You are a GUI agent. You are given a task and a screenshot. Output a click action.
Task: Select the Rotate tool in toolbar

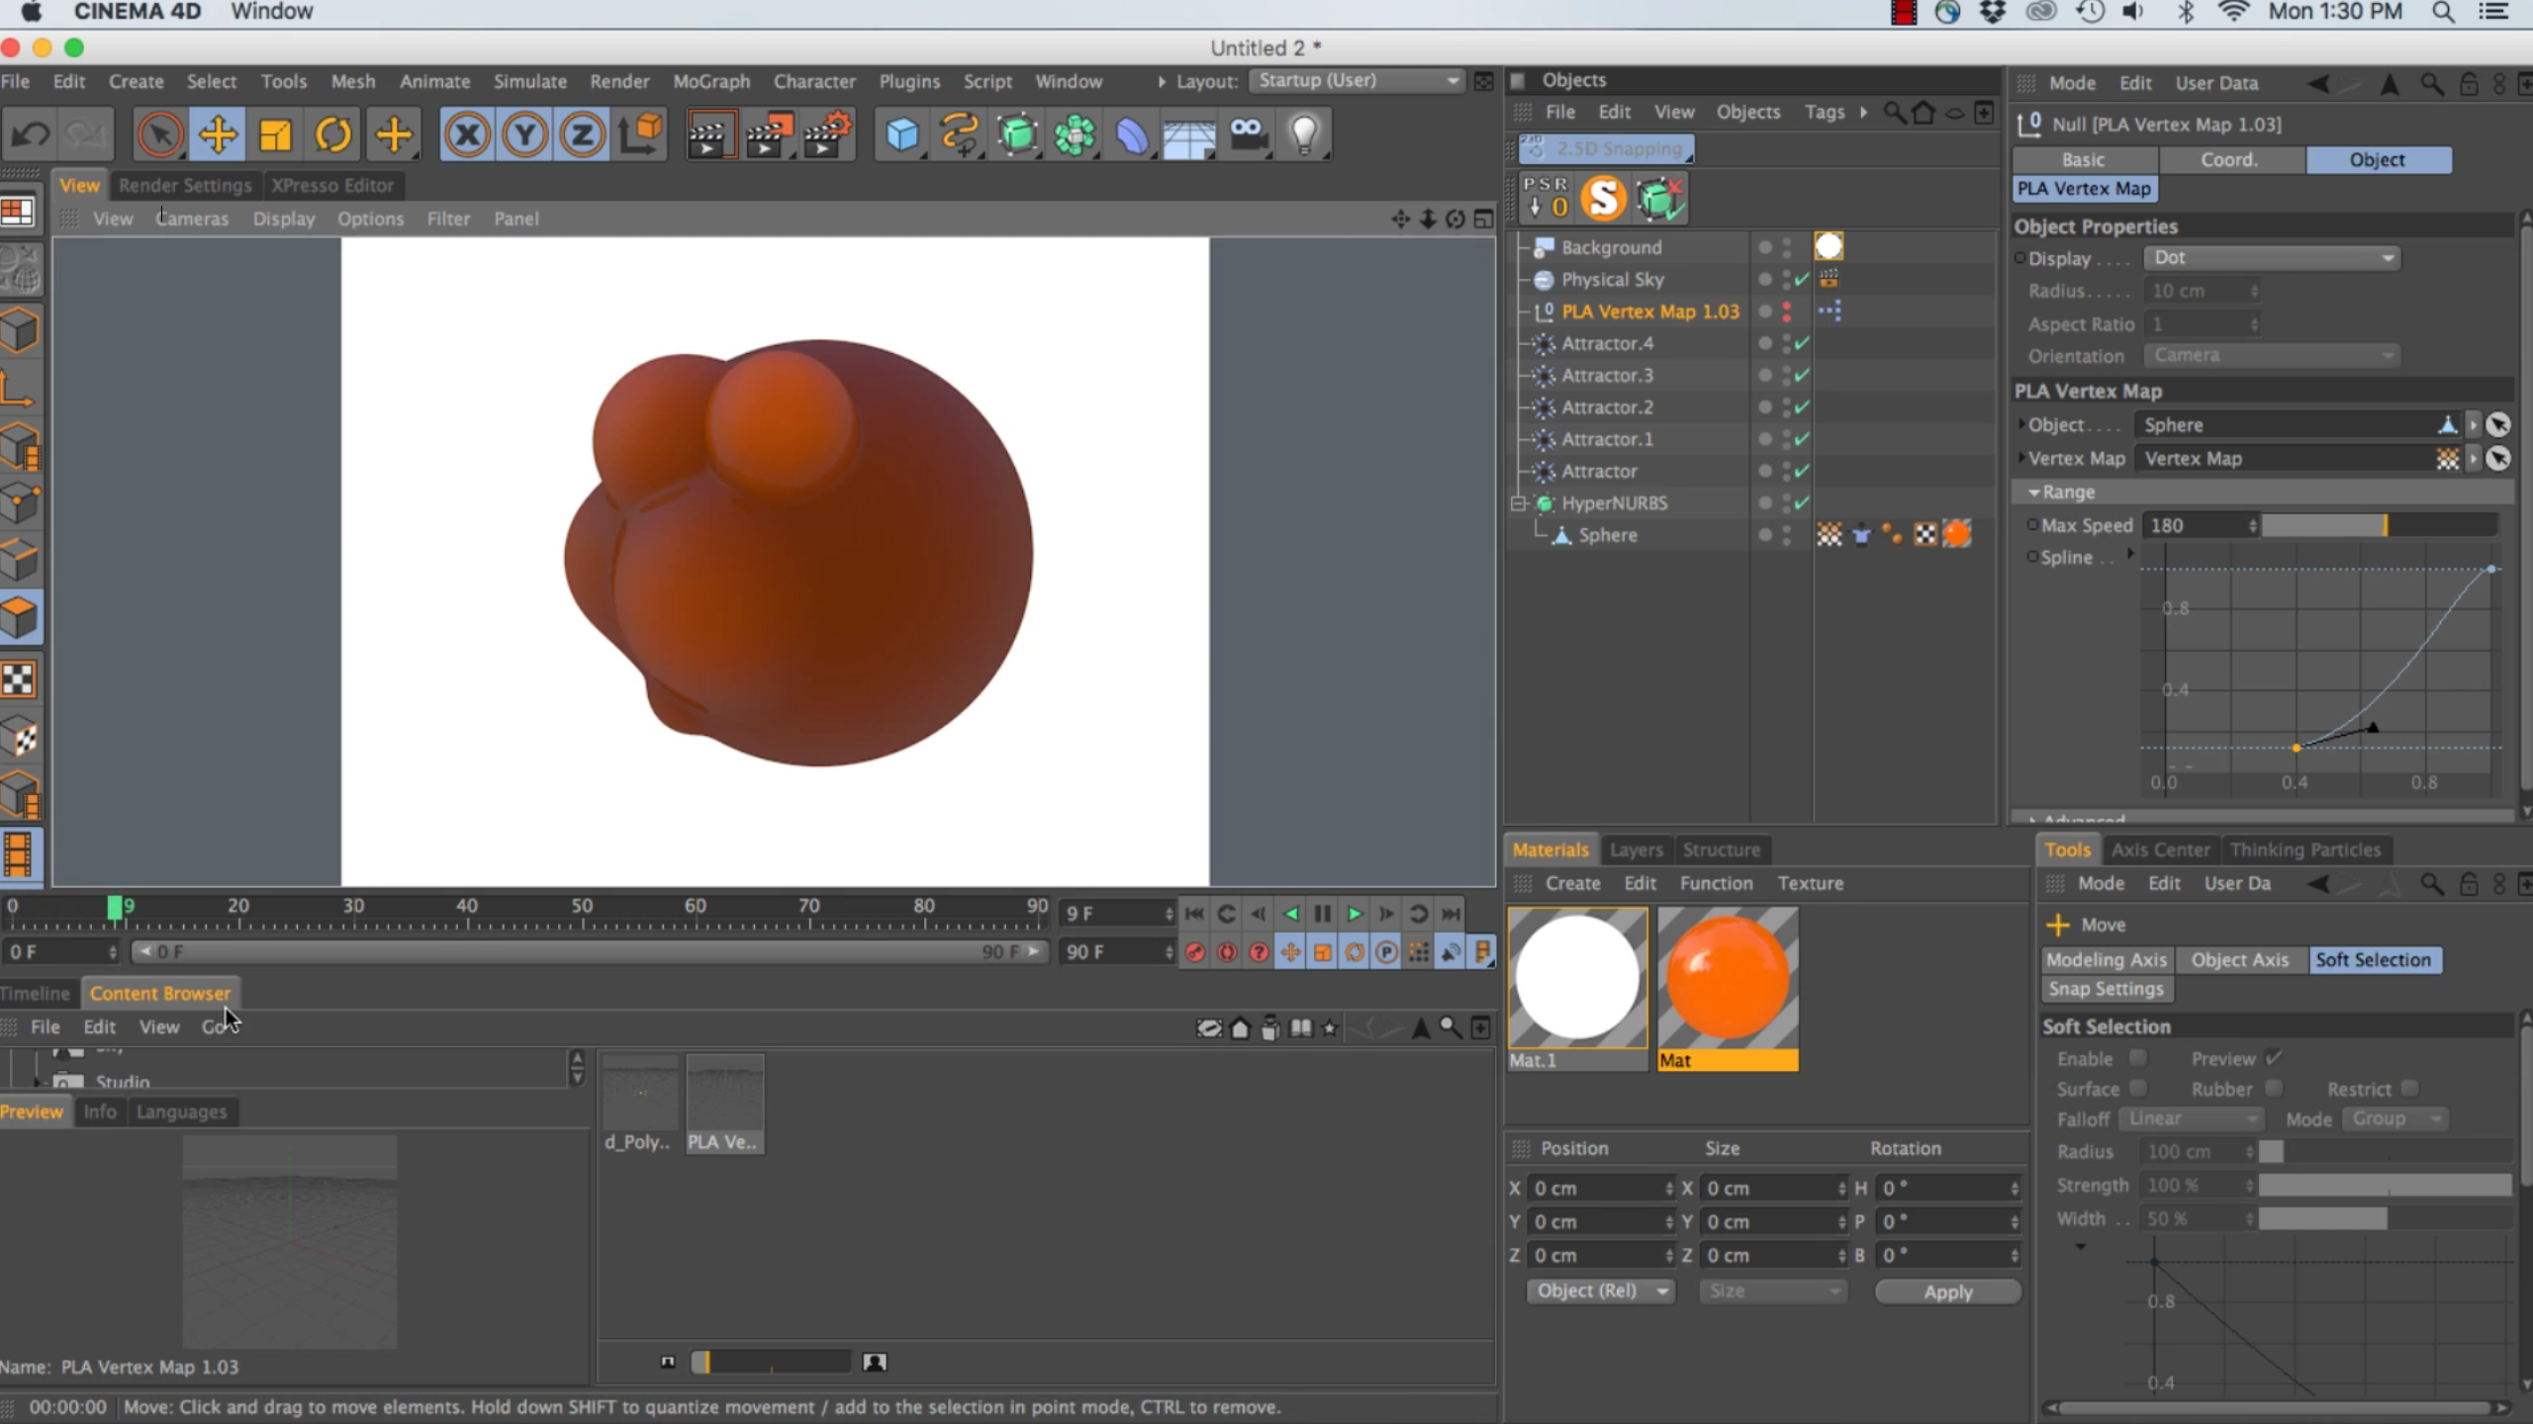[x=333, y=134]
